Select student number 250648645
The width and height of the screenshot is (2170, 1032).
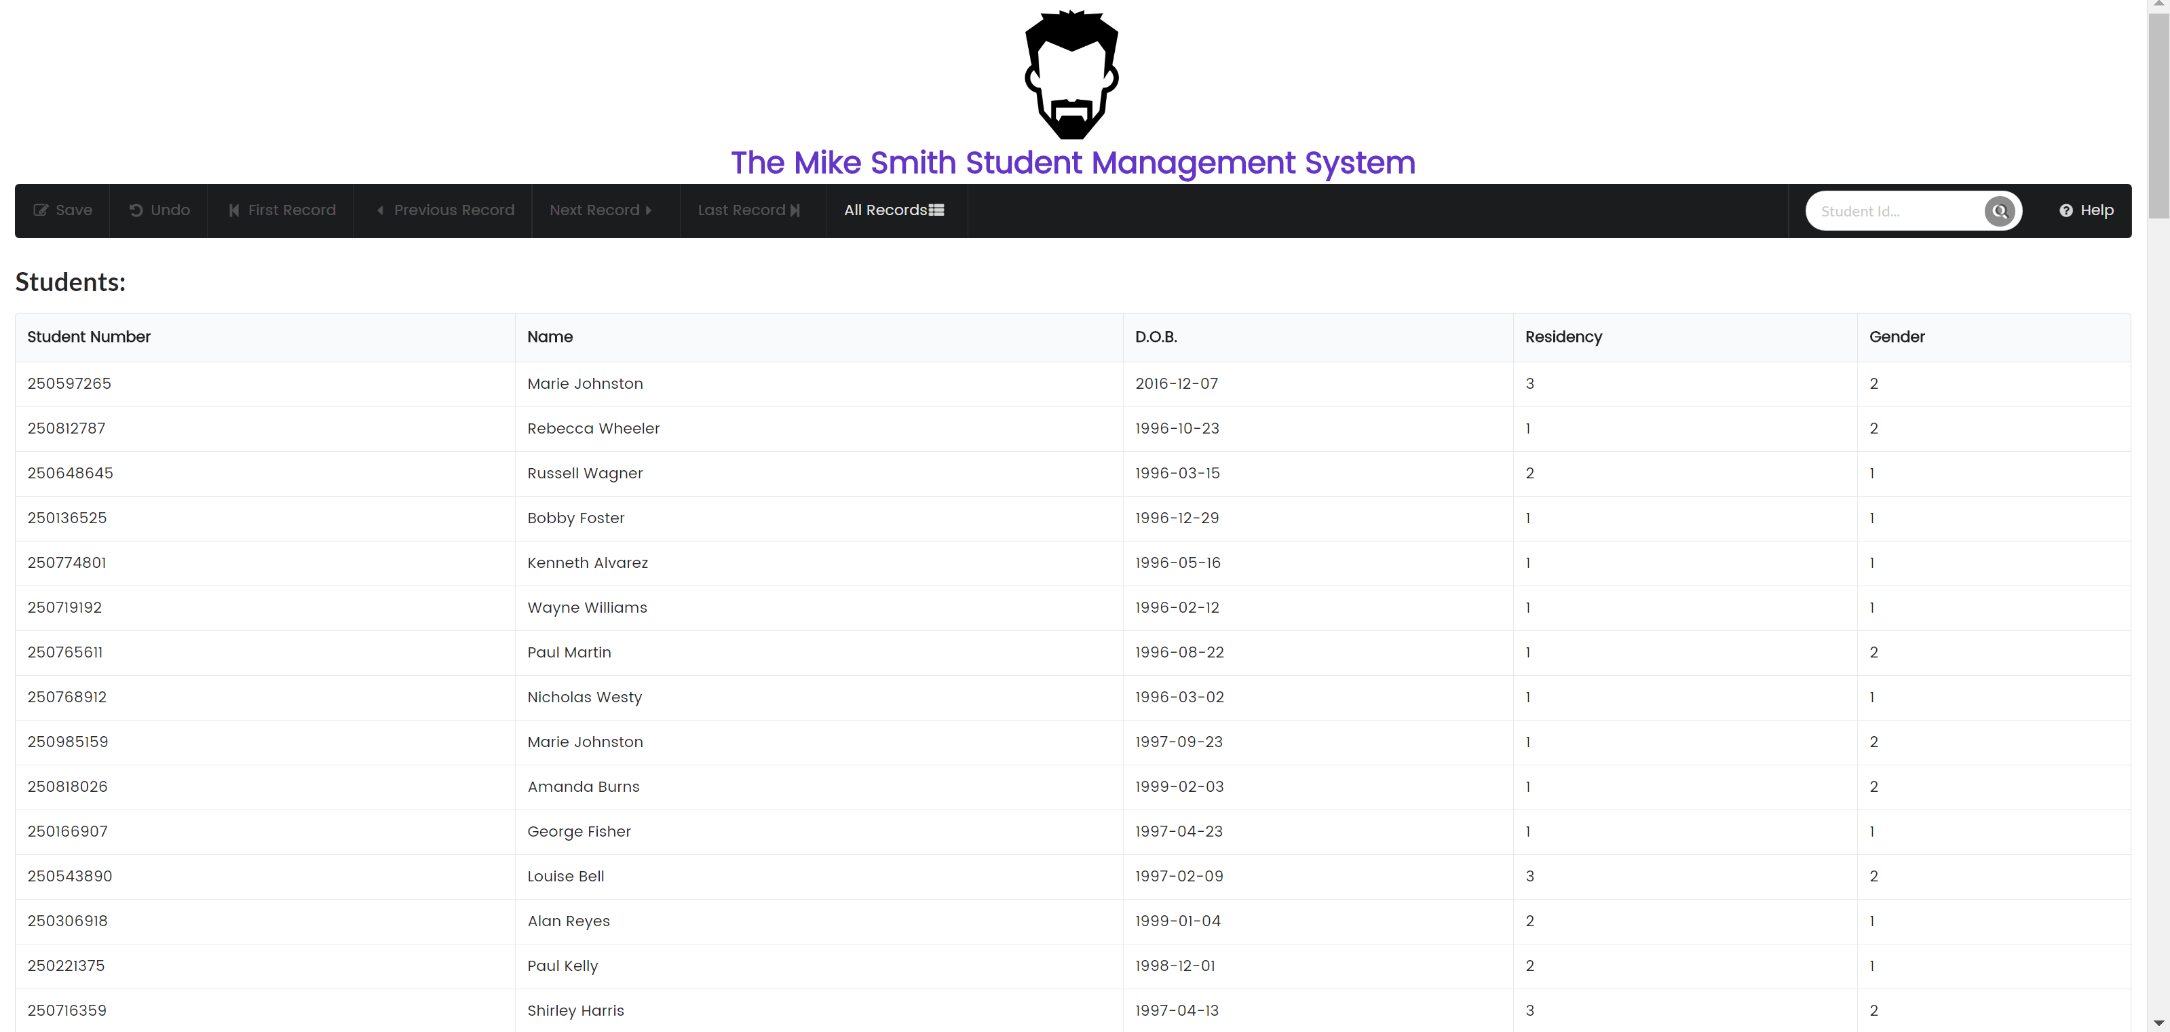tap(70, 474)
